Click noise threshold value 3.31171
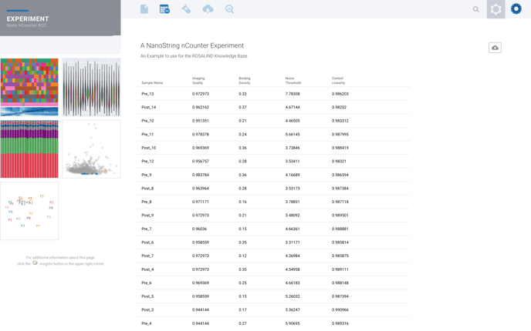This screenshot has width=531, height=331. click(293, 242)
